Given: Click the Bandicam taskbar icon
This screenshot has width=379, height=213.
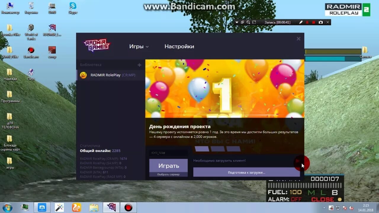Looking at the screenshot, I should tap(128, 207).
